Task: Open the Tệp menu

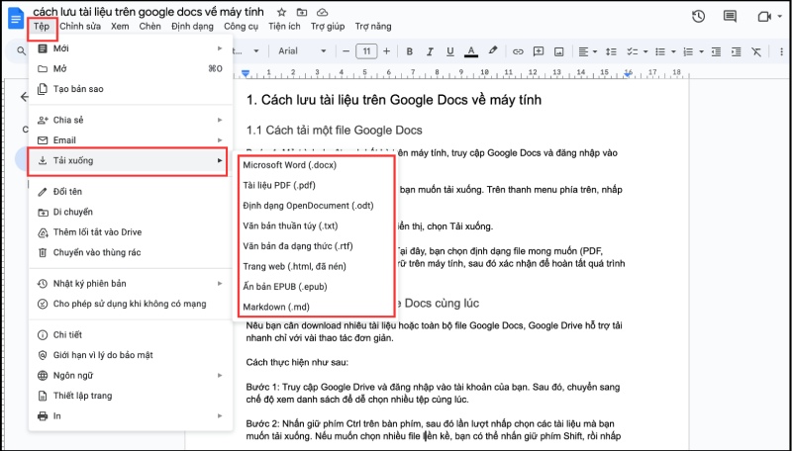Action: (x=42, y=27)
